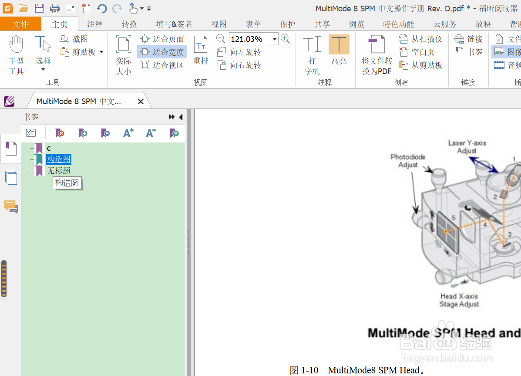Open the Pages thumbnail panel icon
Image resolution: width=521 pixels, height=376 pixels.
pos(11,178)
